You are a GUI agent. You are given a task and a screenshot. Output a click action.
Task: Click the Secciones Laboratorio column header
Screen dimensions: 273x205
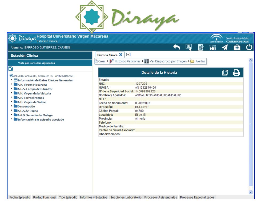(x=126, y=197)
